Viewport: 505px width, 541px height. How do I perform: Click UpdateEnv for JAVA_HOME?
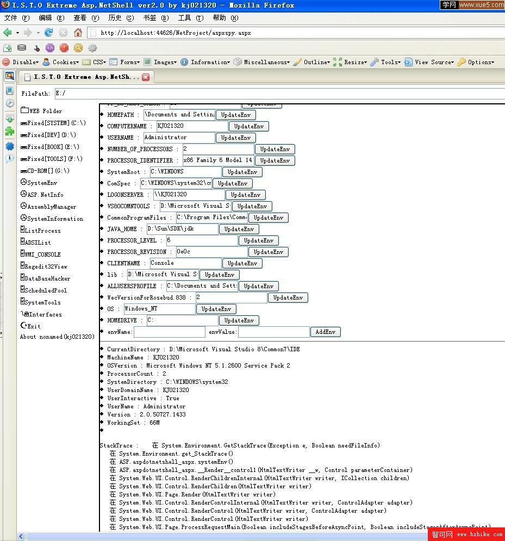239,229
